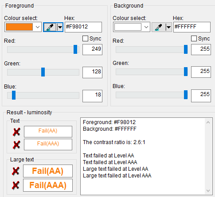This screenshot has height=197, width=215.
Task: Click the background Hex field #FFFFFF
Action: pyautogui.click(x=192, y=27)
